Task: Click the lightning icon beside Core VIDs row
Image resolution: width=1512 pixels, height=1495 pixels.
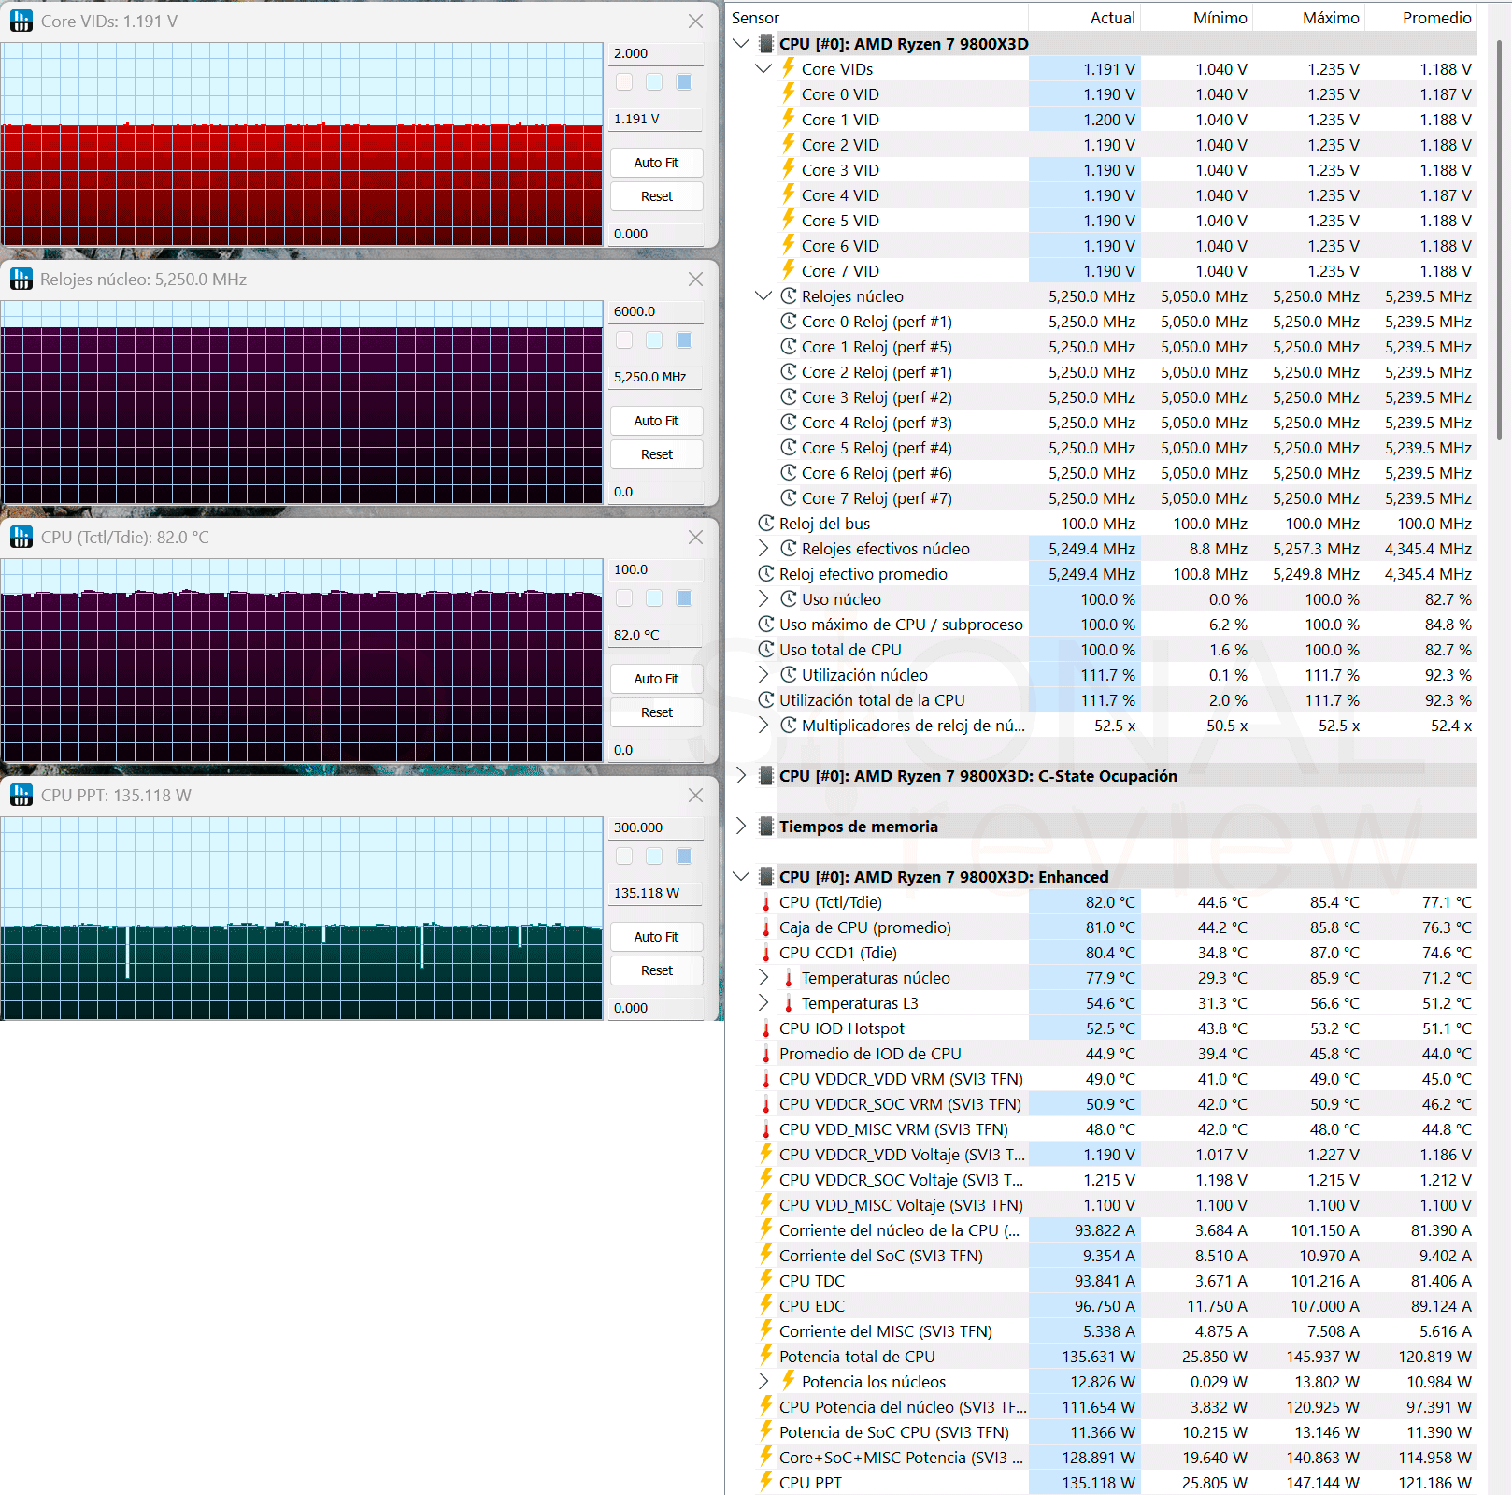Action: point(789,68)
